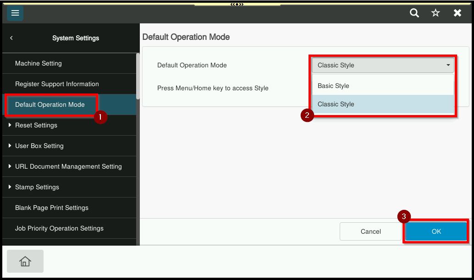474x280 pixels.
Task: Go back using System Settings arrow
Action: click(x=11, y=38)
